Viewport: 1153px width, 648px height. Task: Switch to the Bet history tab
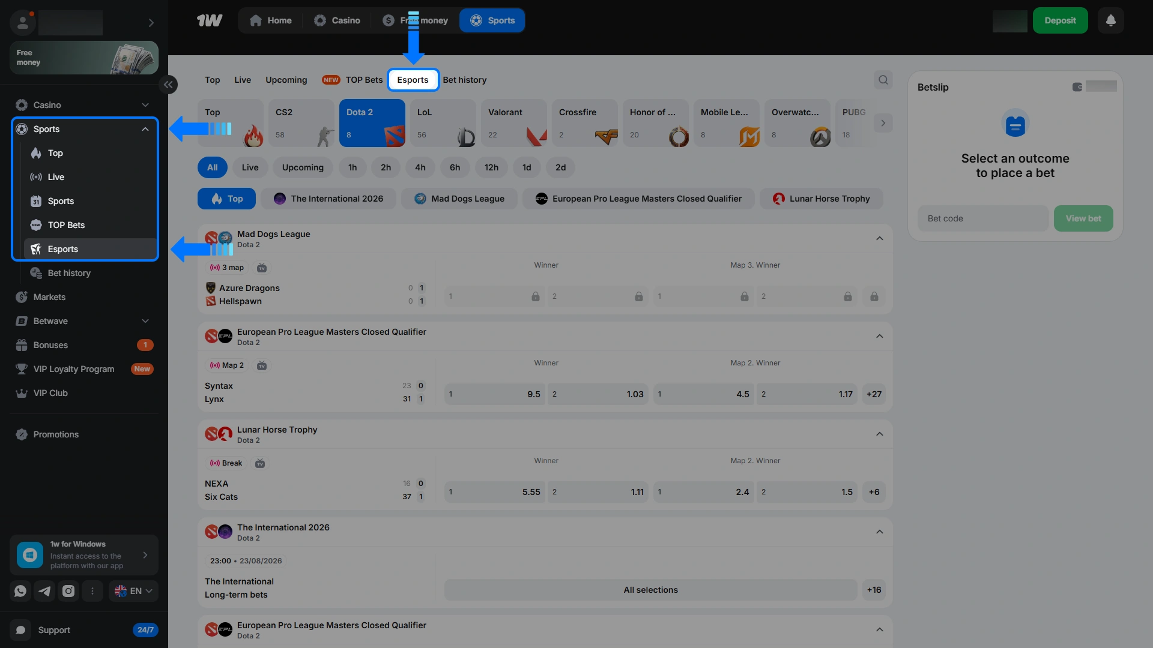[x=465, y=80]
